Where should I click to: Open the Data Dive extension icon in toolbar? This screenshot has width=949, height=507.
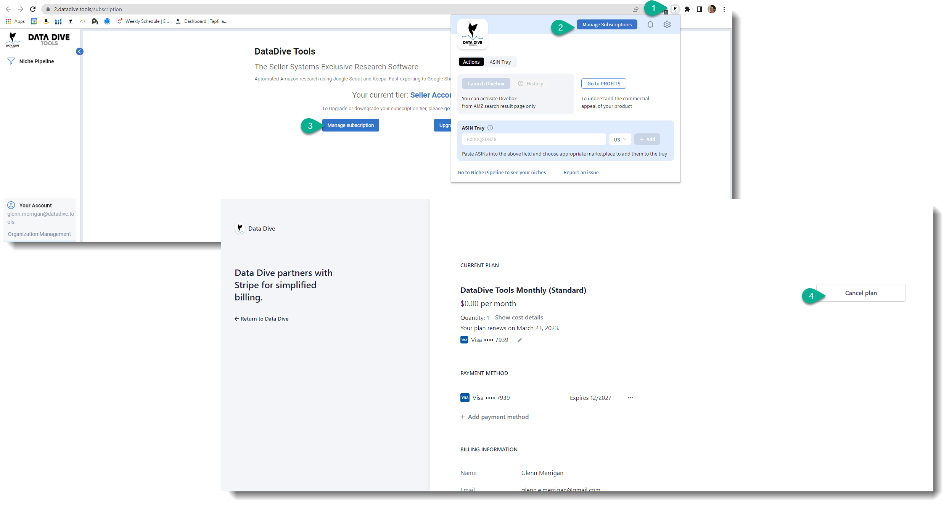(675, 9)
